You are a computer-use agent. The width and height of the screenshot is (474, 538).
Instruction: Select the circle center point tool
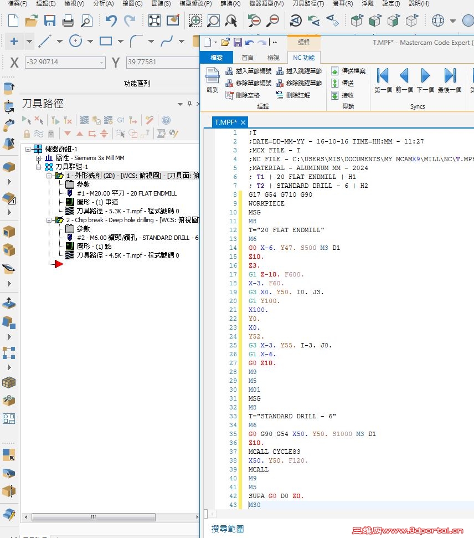[x=75, y=42]
